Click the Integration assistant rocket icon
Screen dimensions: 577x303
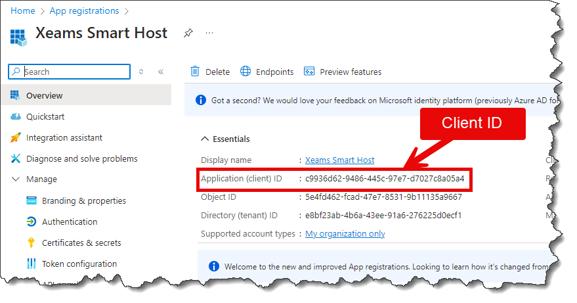click(16, 137)
